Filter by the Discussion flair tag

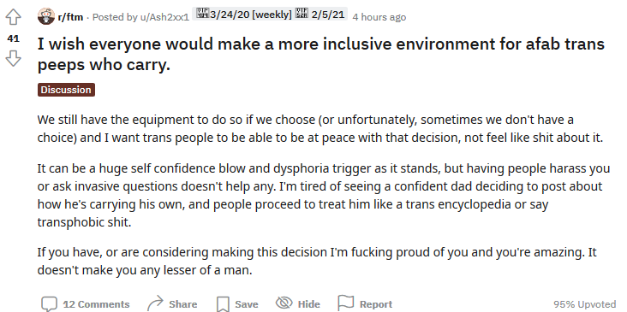click(66, 90)
